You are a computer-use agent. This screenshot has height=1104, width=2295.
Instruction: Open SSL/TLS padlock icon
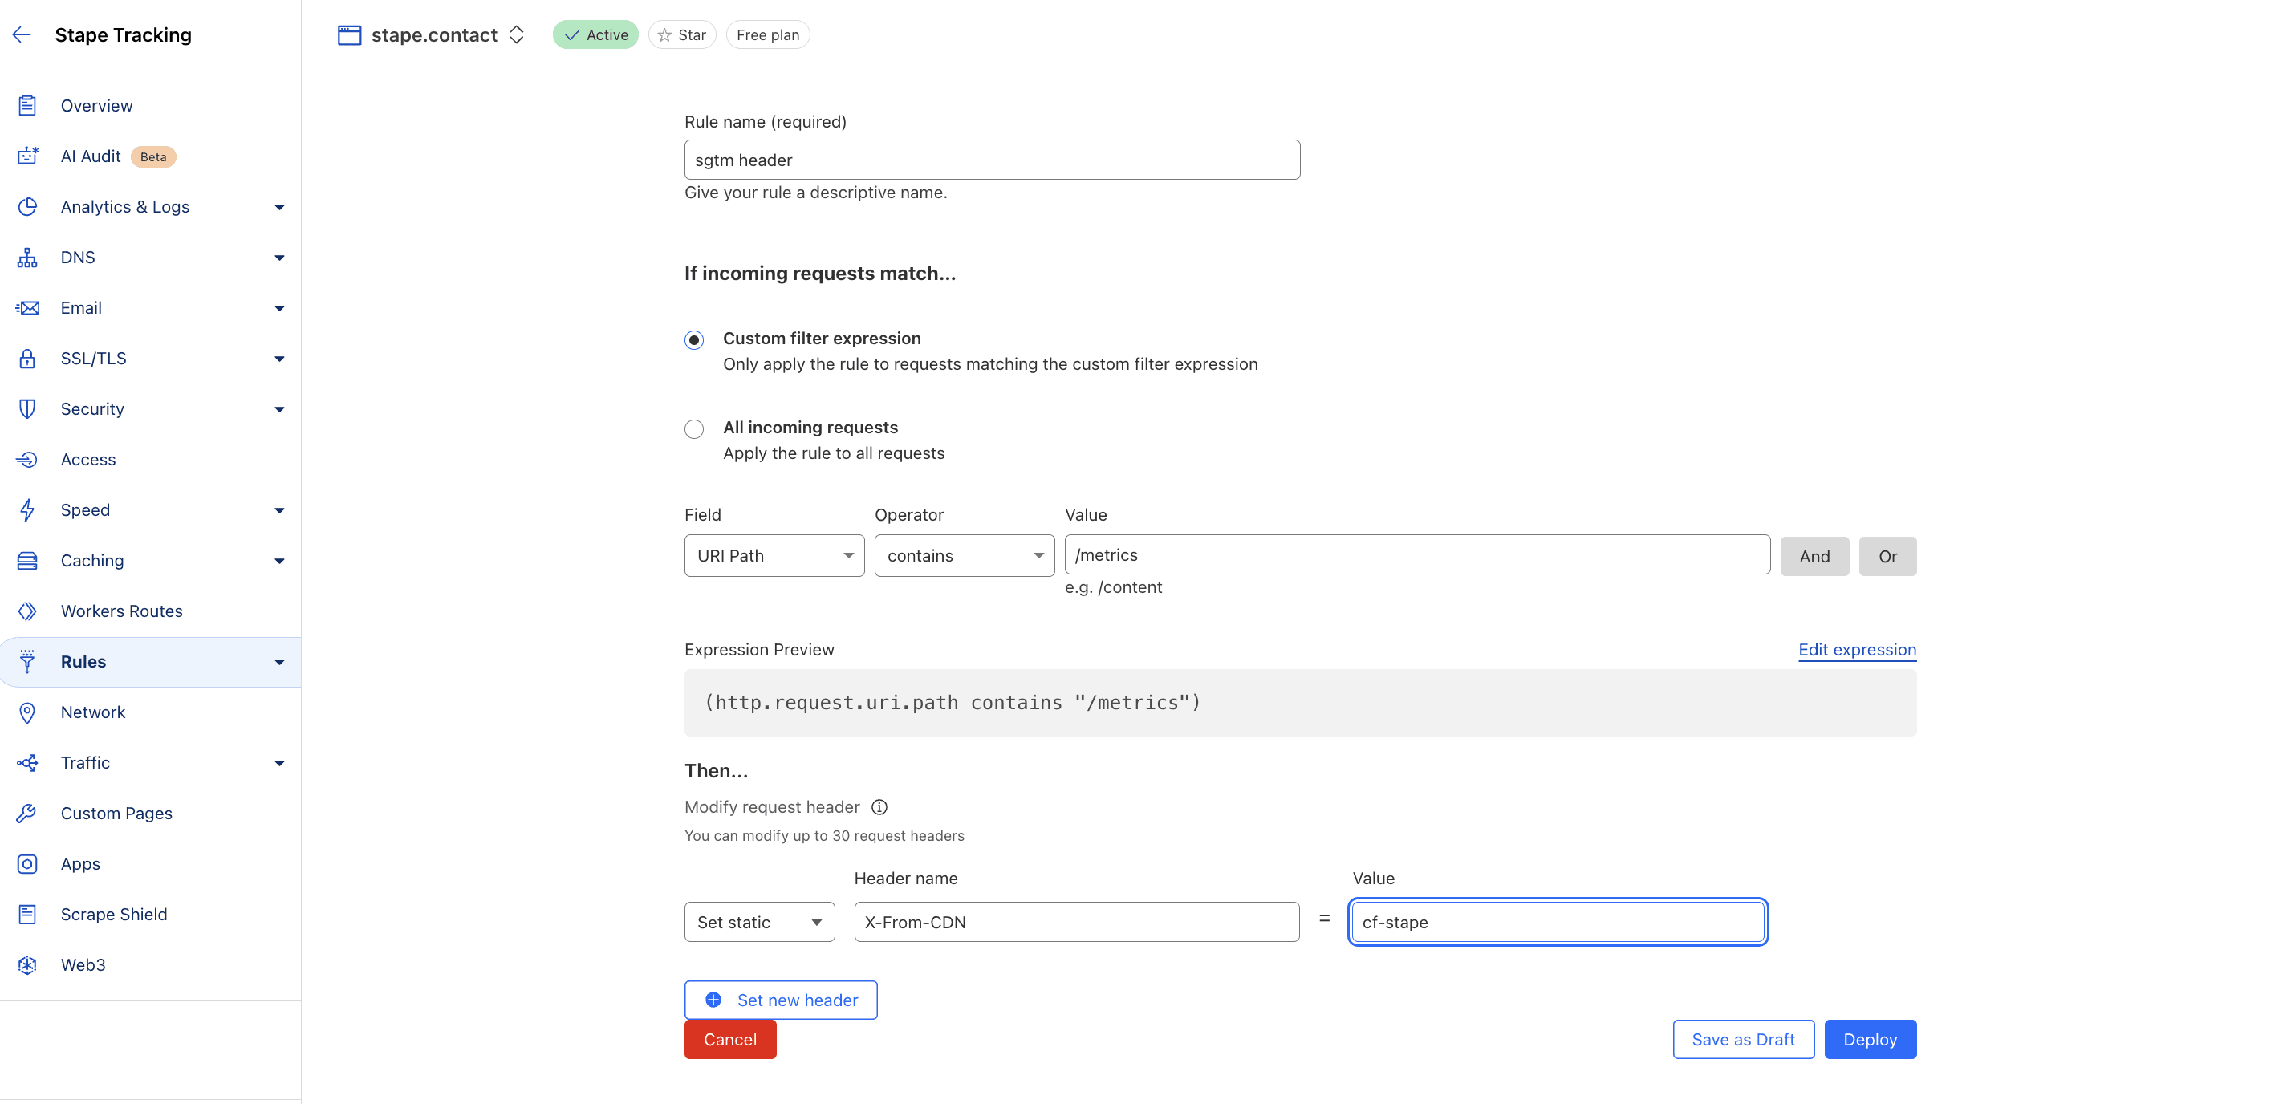pos(26,357)
